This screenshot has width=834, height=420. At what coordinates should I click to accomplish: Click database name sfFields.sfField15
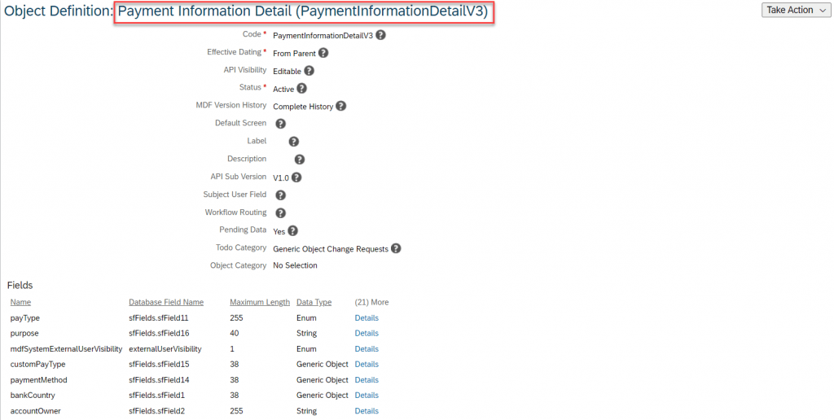159,364
